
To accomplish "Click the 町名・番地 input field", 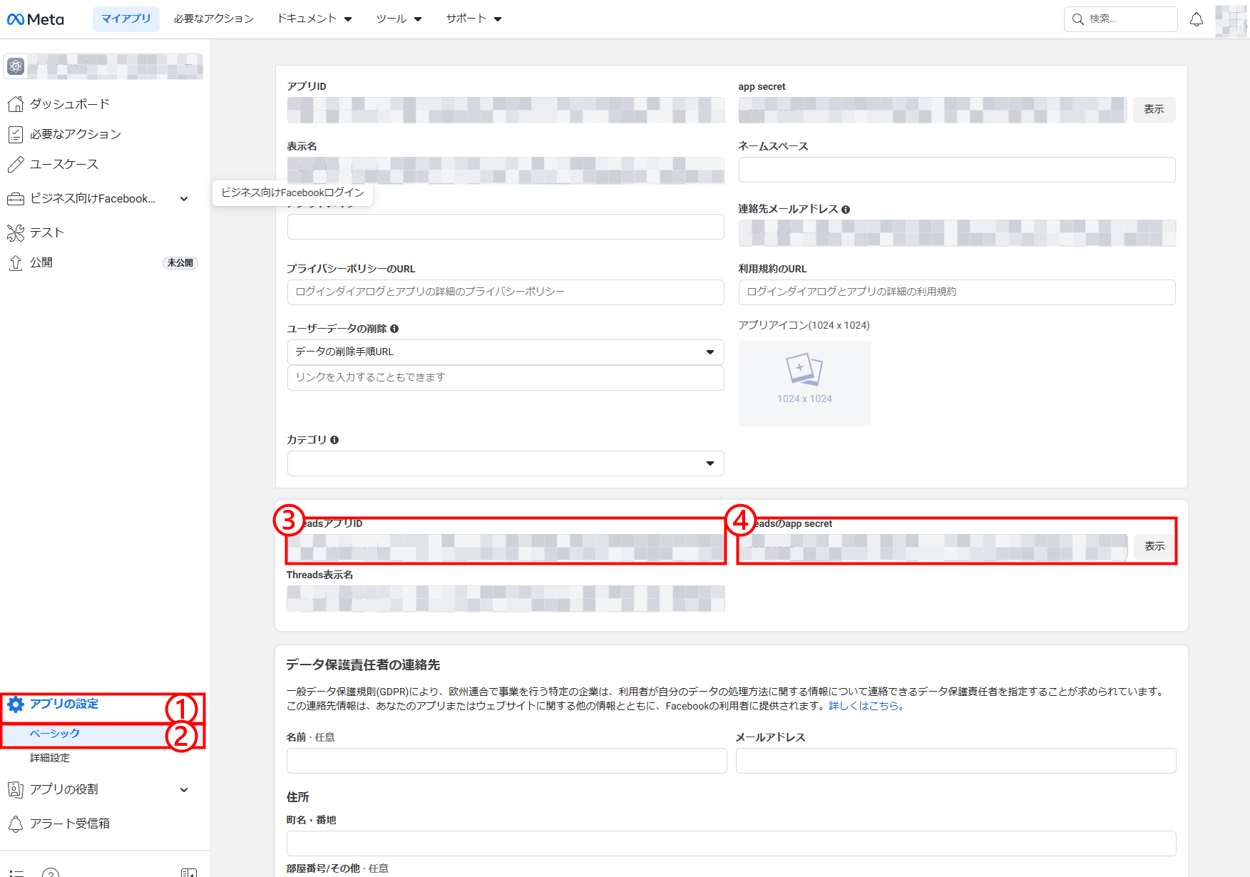I will pyautogui.click(x=731, y=843).
